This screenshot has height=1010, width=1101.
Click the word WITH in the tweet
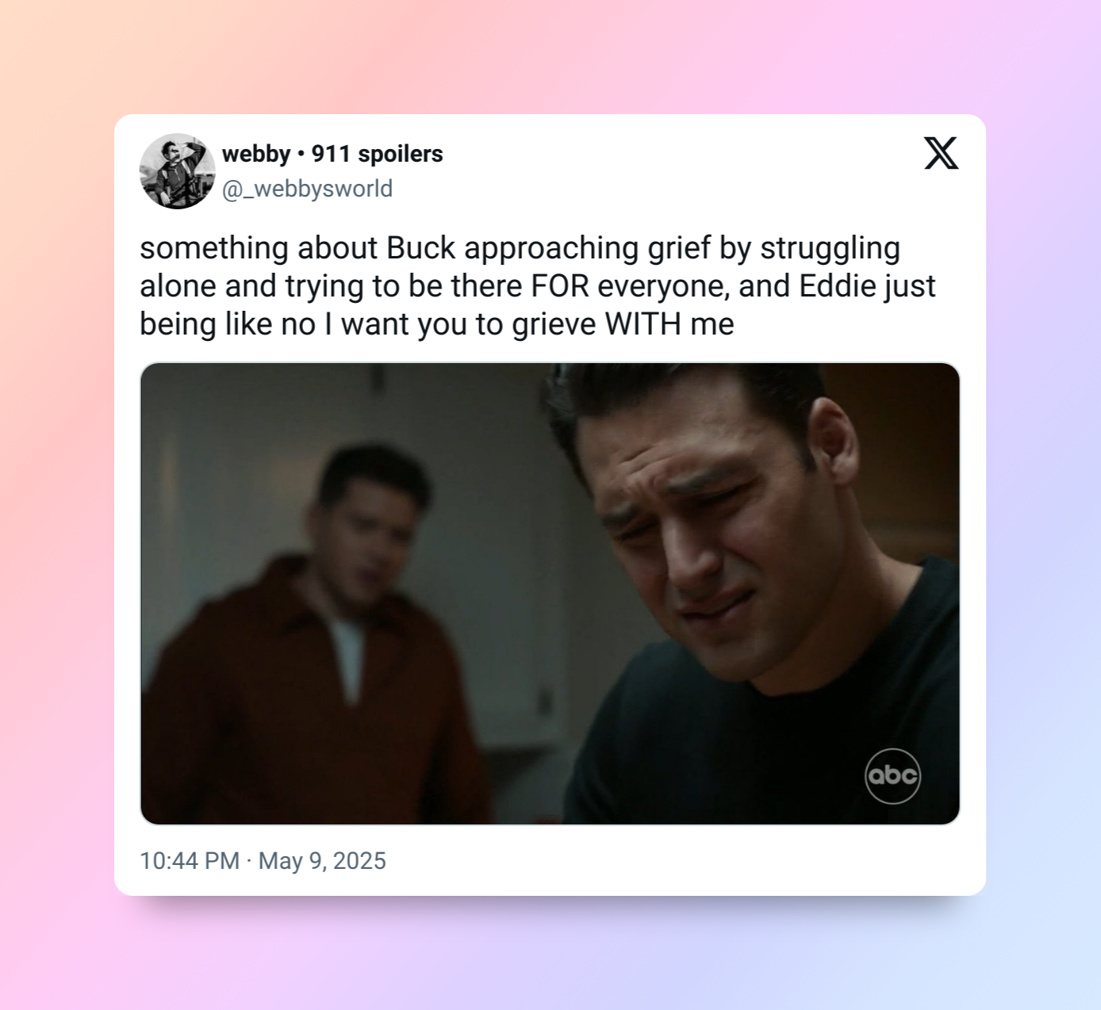pos(643,324)
